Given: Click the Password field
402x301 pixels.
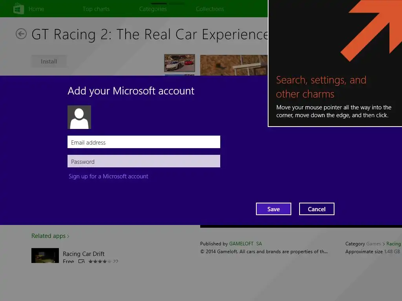Looking at the screenshot, I should point(144,161).
